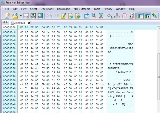Click hex byte 64 in row 000001d0

coord(43,101)
